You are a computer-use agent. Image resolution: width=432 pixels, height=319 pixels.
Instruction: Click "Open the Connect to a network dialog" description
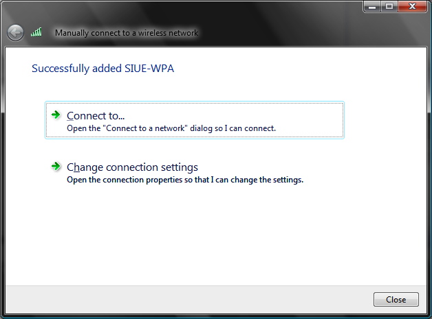tap(171, 128)
